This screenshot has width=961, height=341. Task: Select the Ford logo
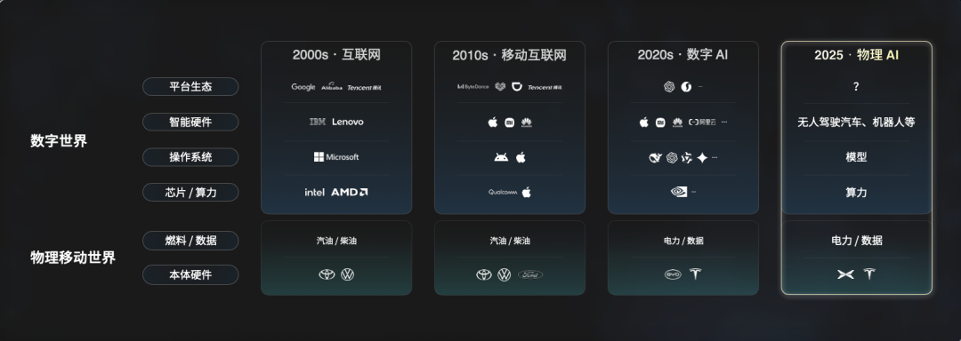point(530,275)
